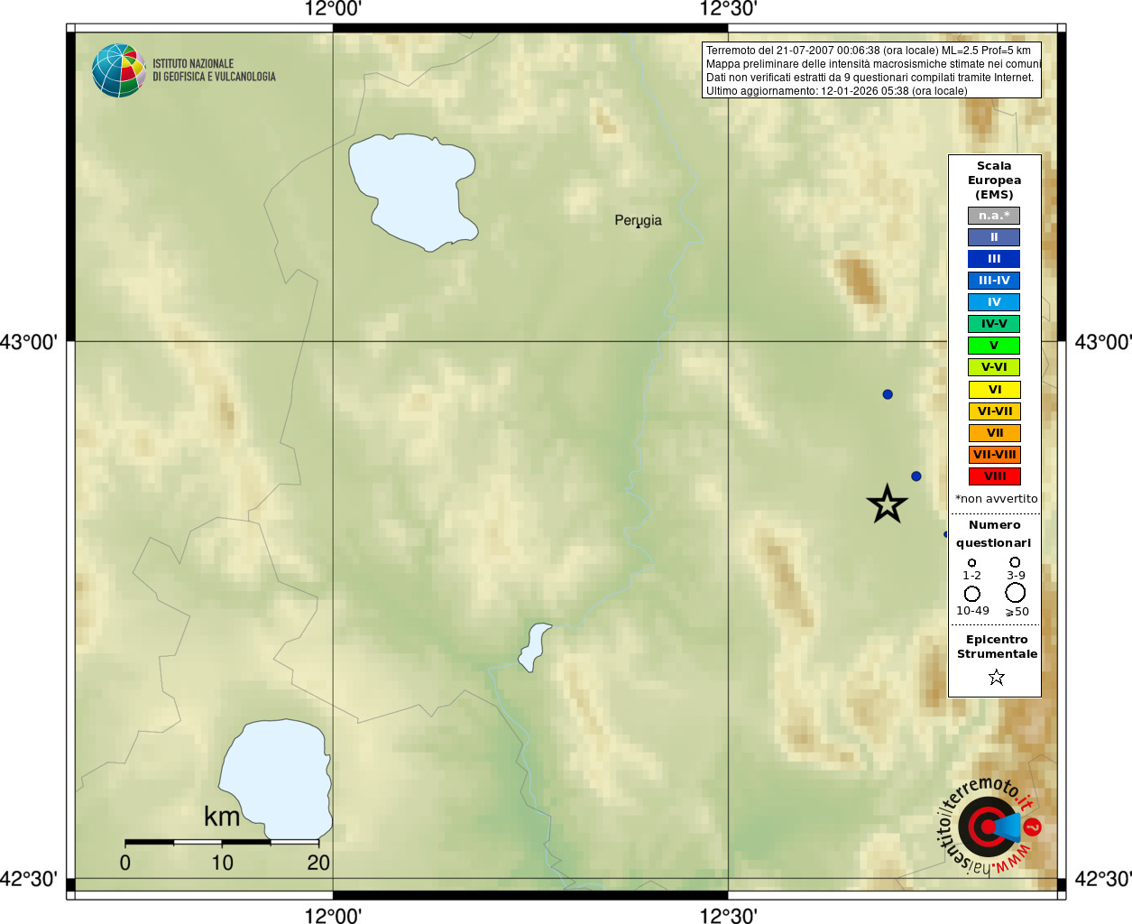This screenshot has height=924, width=1132.
Task: Click the small lake in the map center
Action: [534, 646]
